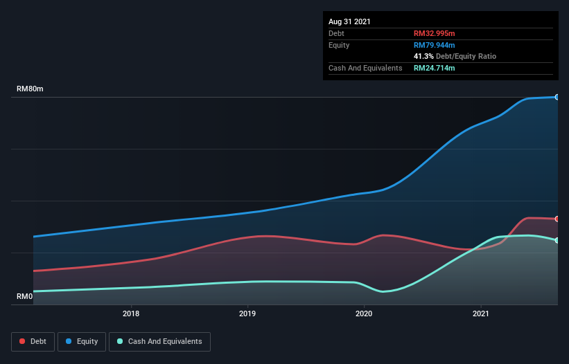
Task: Select the Equity line endpoint marker
Action: point(557,97)
